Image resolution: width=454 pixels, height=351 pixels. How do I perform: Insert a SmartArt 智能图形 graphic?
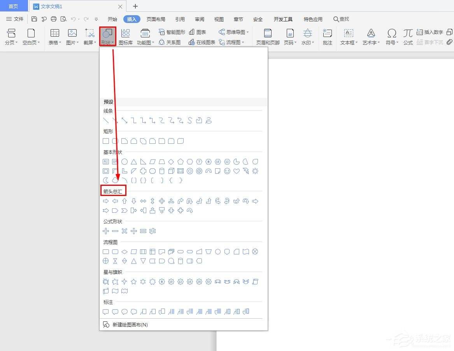(172, 32)
